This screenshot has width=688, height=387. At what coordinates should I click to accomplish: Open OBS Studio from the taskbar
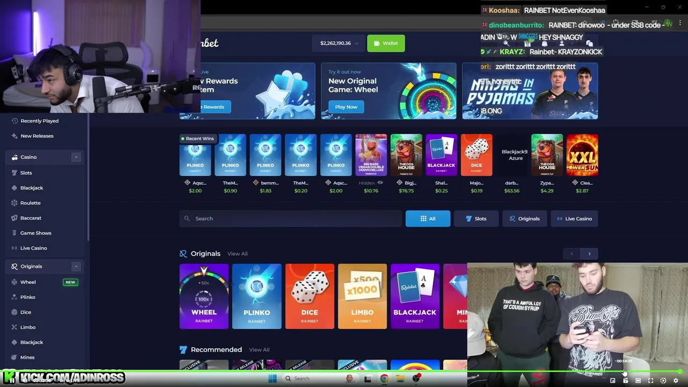coord(416,378)
